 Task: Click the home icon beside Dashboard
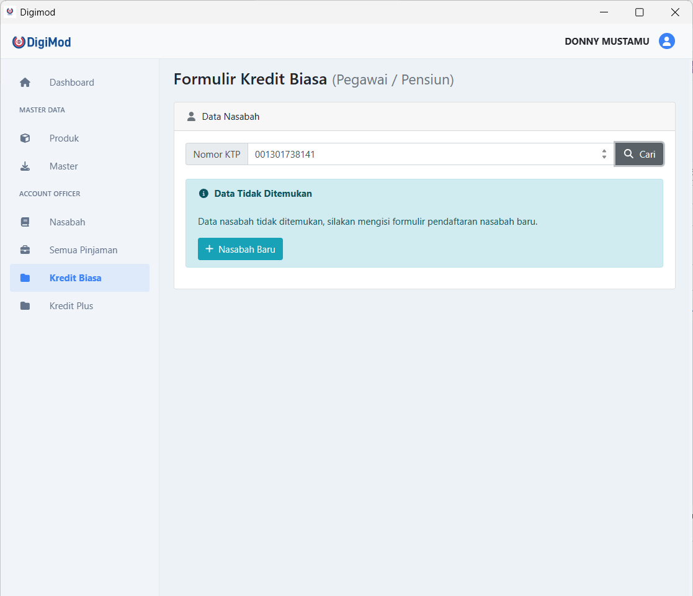tap(25, 83)
